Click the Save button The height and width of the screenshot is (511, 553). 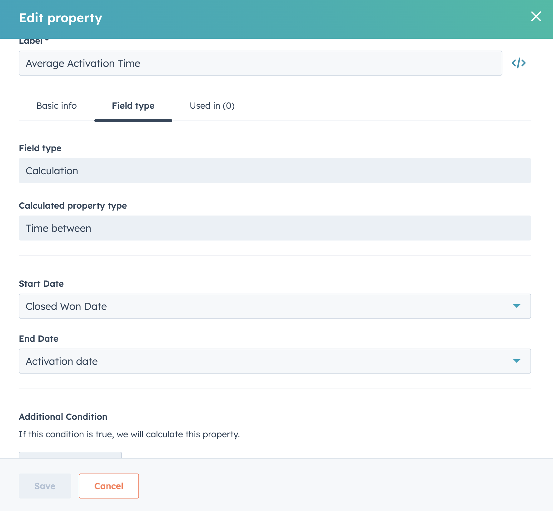(45, 486)
